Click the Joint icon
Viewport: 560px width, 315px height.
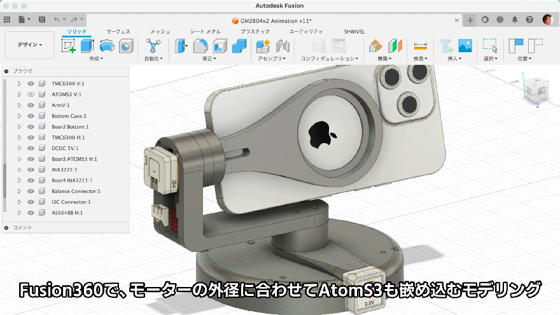pos(283,46)
